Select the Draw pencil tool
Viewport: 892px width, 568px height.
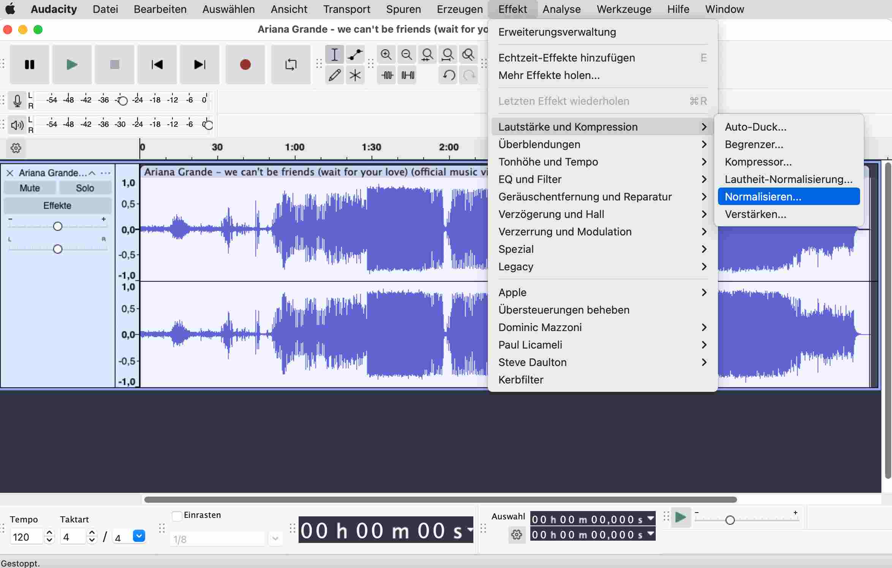click(x=334, y=75)
